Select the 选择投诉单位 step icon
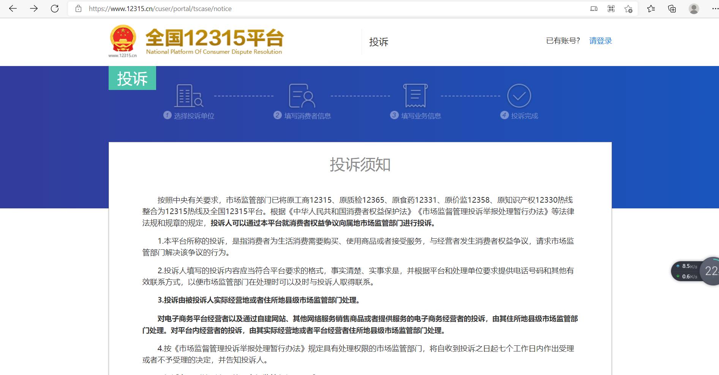This screenshot has height=375, width=719. click(x=189, y=96)
